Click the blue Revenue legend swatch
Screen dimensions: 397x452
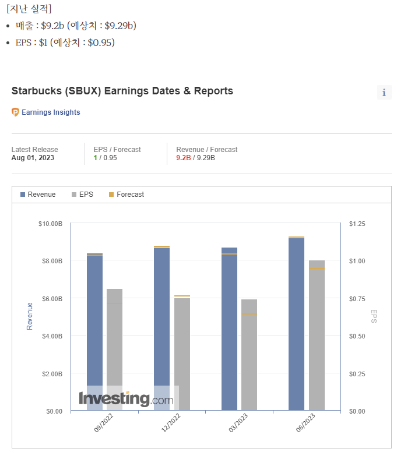[x=23, y=195]
